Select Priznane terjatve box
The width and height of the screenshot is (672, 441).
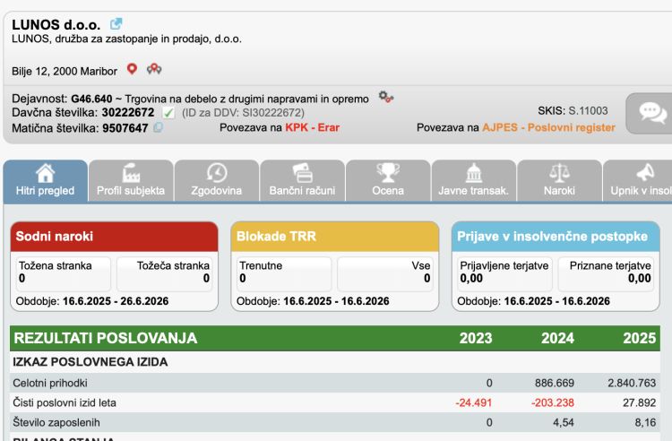click(606, 274)
